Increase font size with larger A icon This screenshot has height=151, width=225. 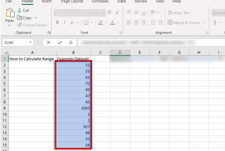(110, 12)
